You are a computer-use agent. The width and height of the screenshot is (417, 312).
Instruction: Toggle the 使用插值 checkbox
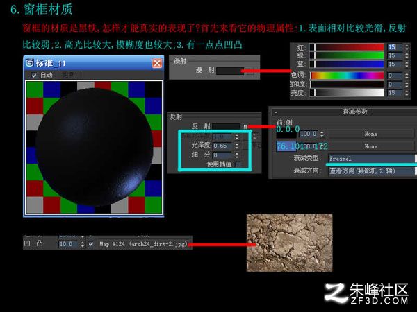pyautogui.click(x=238, y=164)
